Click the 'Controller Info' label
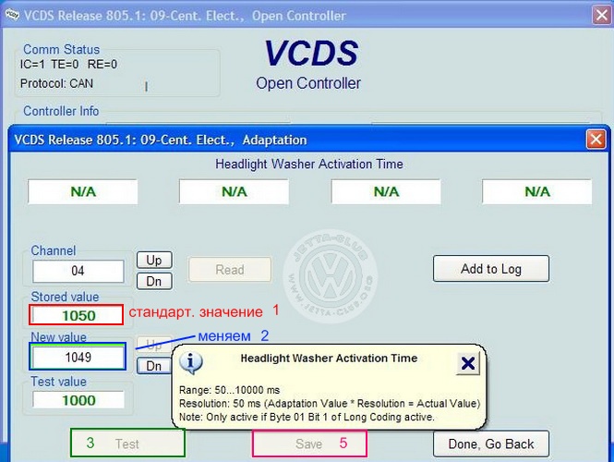Image resolution: width=614 pixels, height=462 pixels. point(61,111)
